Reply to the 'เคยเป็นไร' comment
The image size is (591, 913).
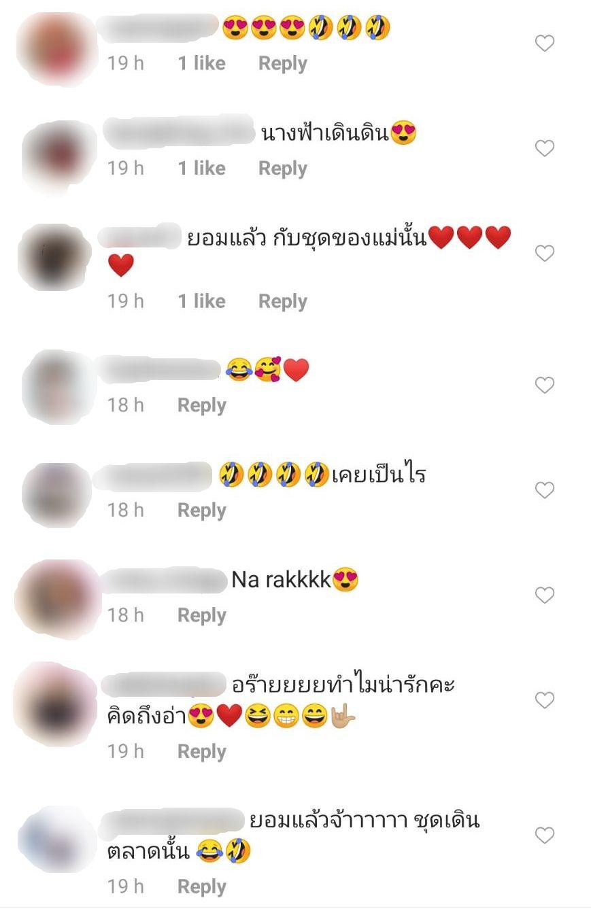[202, 511]
